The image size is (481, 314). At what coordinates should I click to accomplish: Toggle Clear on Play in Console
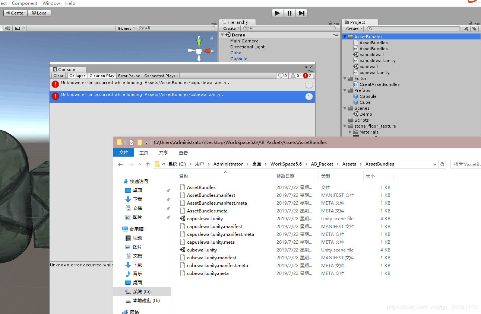[102, 76]
